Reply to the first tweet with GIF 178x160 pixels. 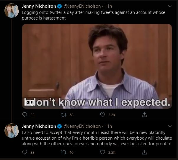(x=25, y=114)
